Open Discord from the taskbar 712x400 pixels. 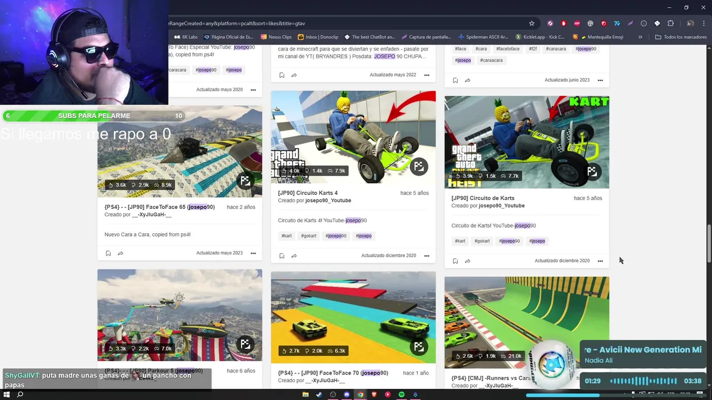[347, 394]
